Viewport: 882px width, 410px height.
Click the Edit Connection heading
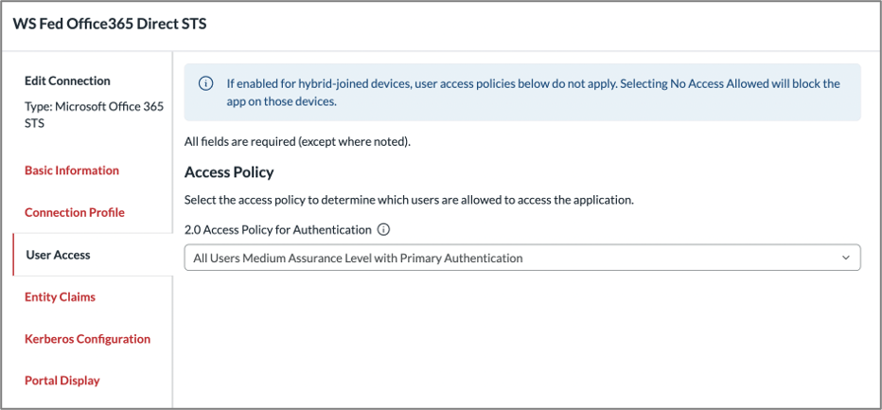tap(67, 80)
